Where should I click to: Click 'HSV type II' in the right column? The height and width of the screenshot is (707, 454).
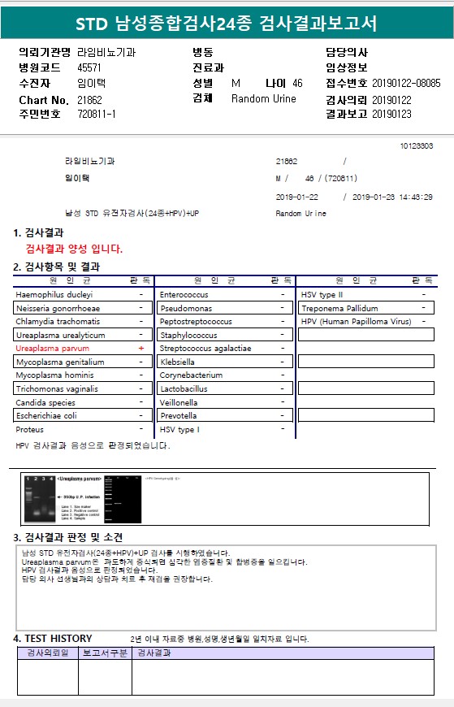(x=322, y=294)
